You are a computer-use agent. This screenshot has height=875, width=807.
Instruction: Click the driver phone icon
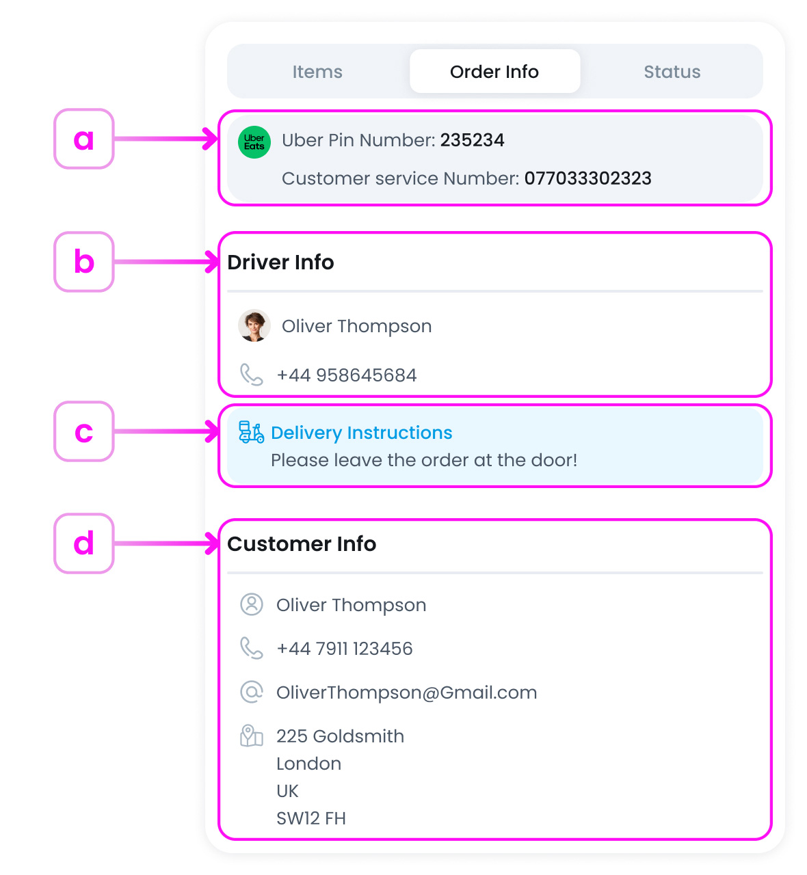pos(252,375)
